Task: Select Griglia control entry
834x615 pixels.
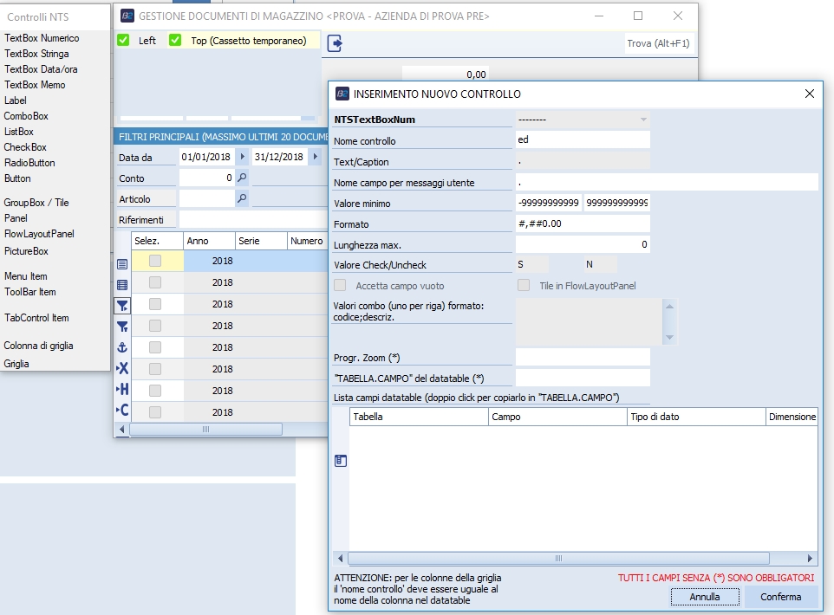Action: (16, 364)
